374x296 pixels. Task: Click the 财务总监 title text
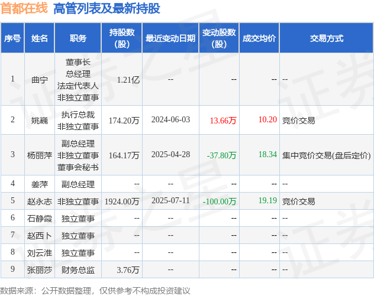pos(78,270)
